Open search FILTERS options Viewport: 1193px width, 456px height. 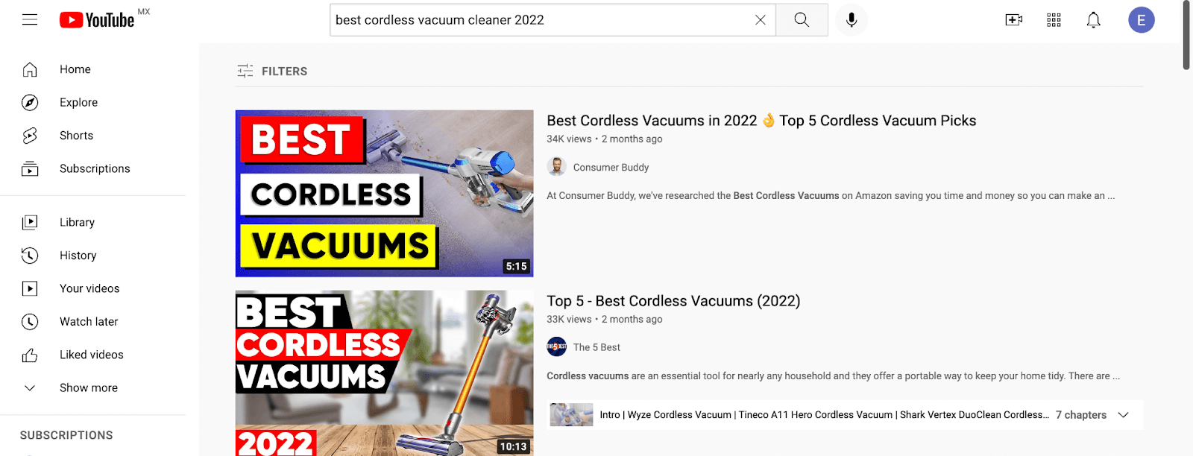point(272,71)
